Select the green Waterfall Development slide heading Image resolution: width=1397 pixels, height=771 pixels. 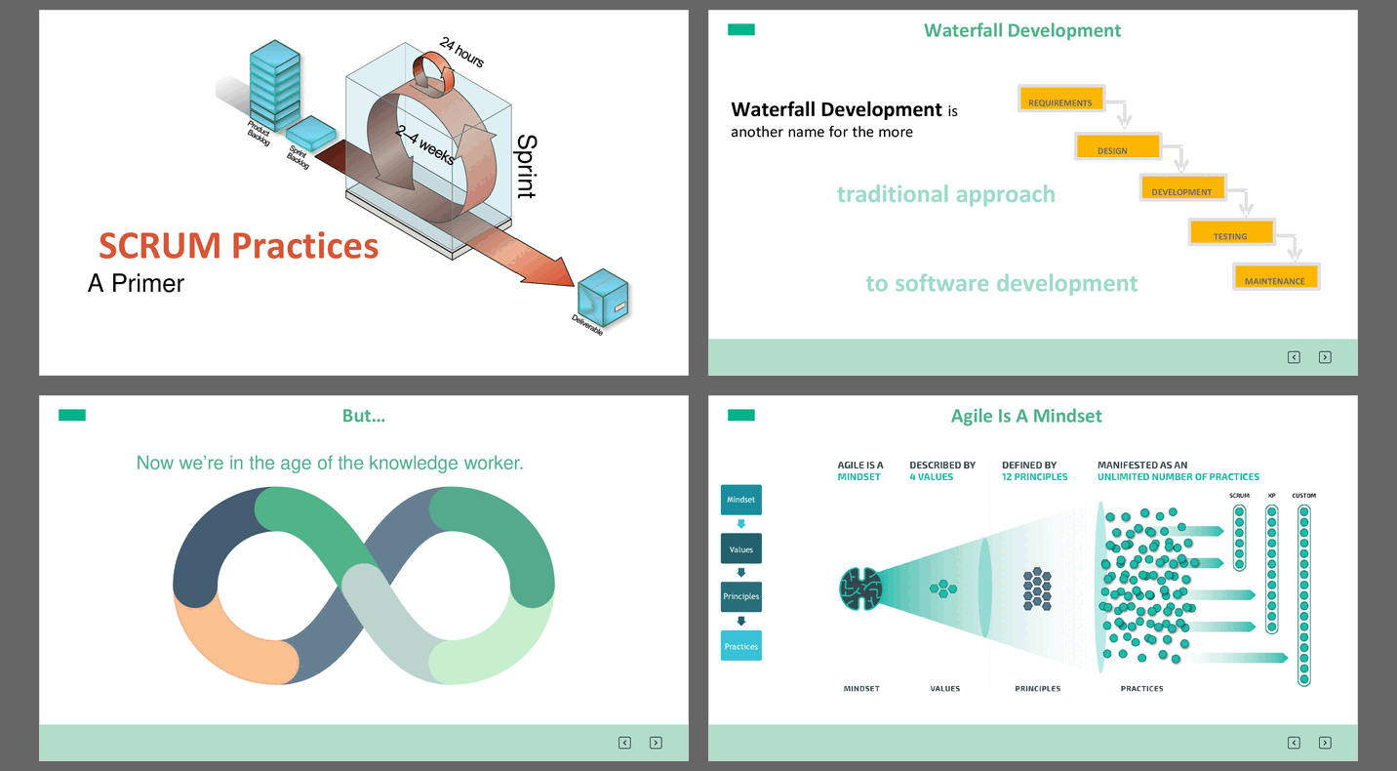tap(1022, 30)
